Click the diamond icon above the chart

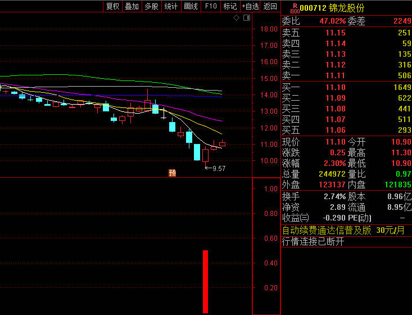coord(236,18)
